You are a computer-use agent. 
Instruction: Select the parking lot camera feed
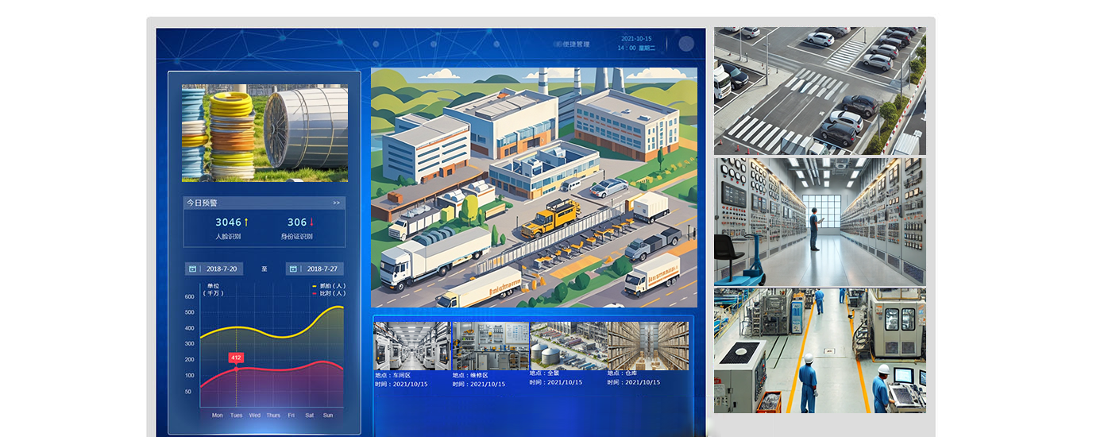point(819,91)
